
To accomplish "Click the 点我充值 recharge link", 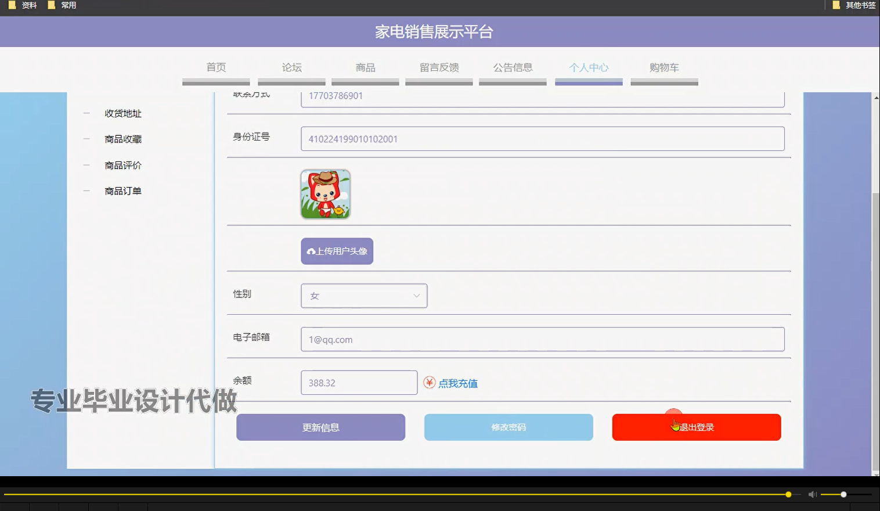I will pyautogui.click(x=458, y=383).
